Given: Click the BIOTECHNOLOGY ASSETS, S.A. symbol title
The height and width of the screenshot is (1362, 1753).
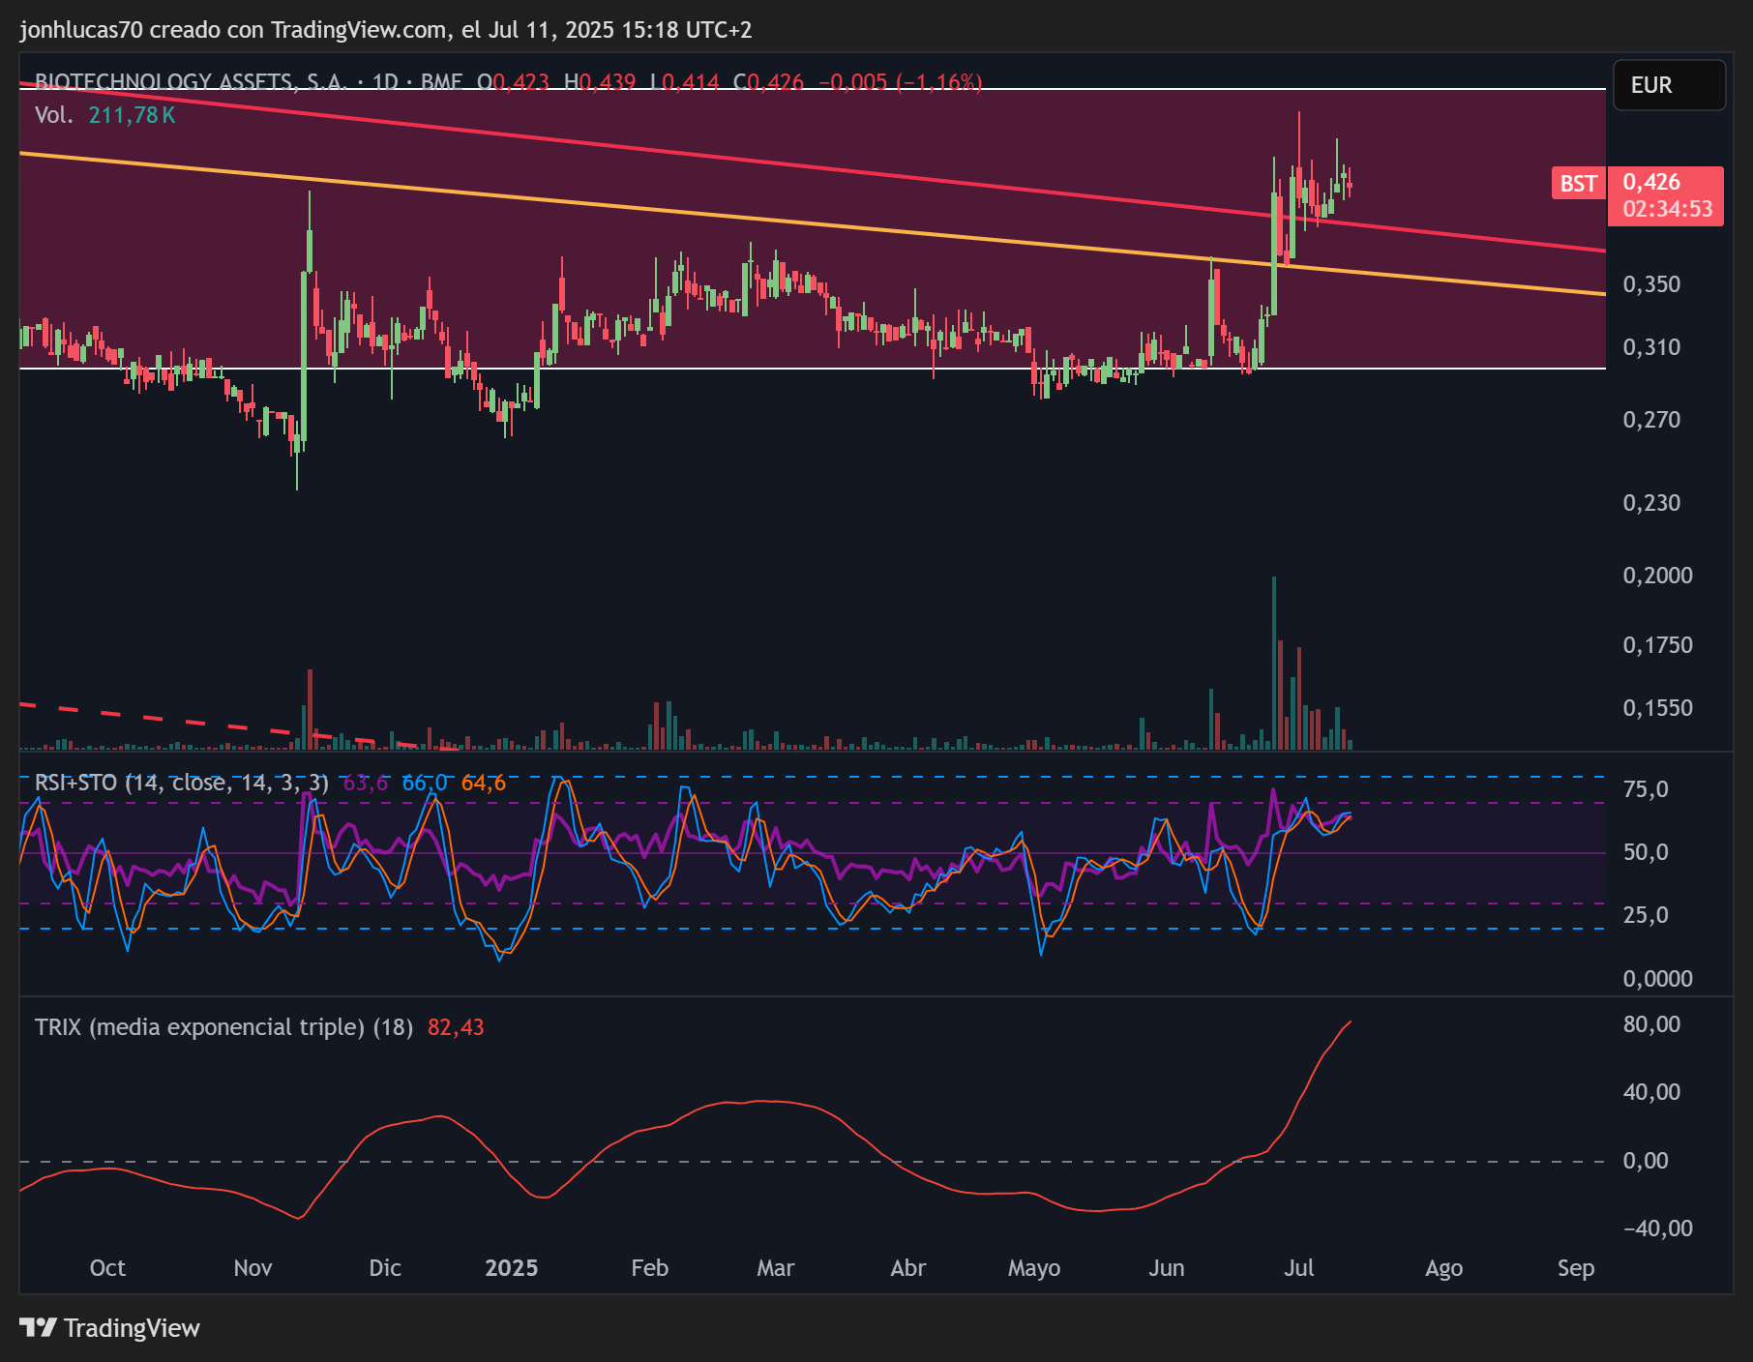Looking at the screenshot, I should [x=190, y=82].
